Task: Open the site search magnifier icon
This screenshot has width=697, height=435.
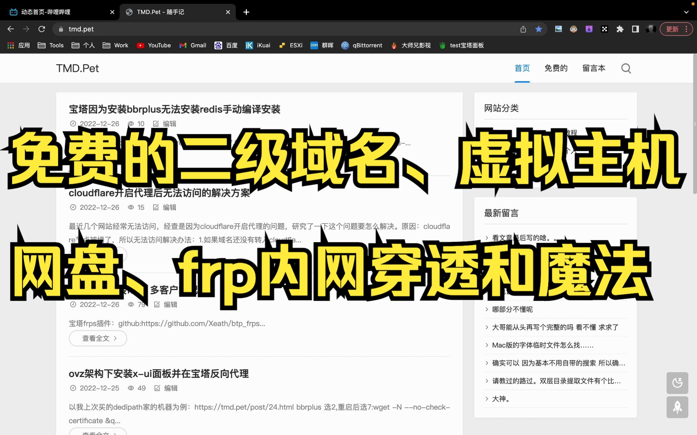Action: 626,68
